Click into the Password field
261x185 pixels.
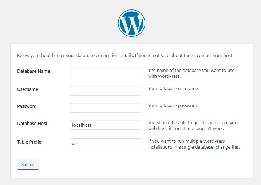(106, 108)
